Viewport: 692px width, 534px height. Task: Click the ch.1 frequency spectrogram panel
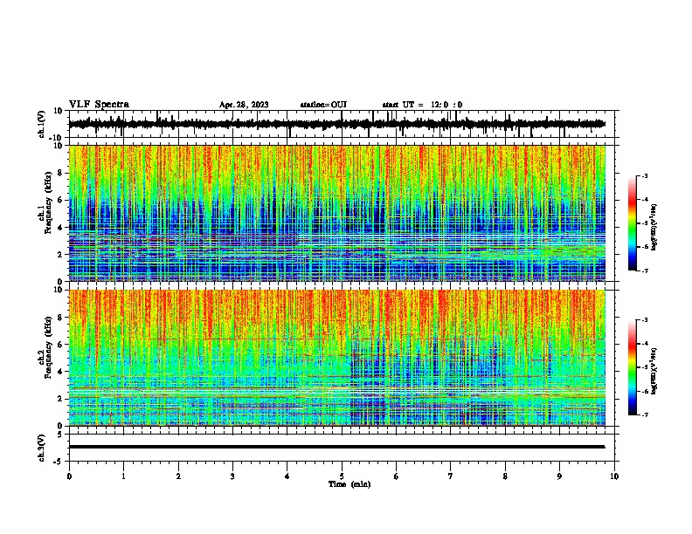(x=337, y=213)
